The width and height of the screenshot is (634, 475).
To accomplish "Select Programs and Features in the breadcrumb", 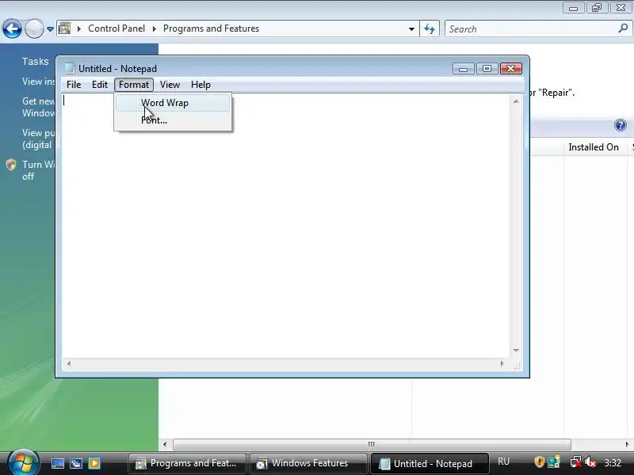I will pyautogui.click(x=211, y=28).
